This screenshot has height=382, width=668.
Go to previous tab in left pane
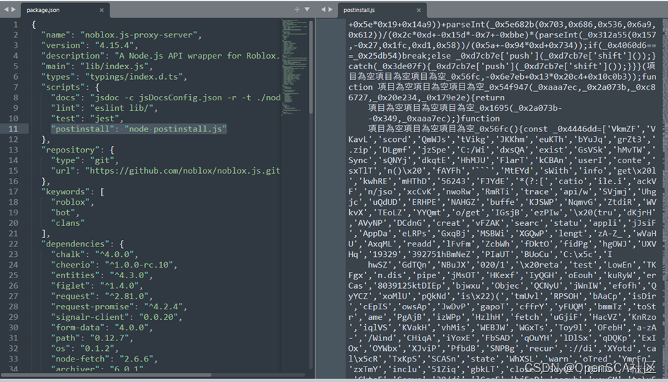click(x=6, y=9)
